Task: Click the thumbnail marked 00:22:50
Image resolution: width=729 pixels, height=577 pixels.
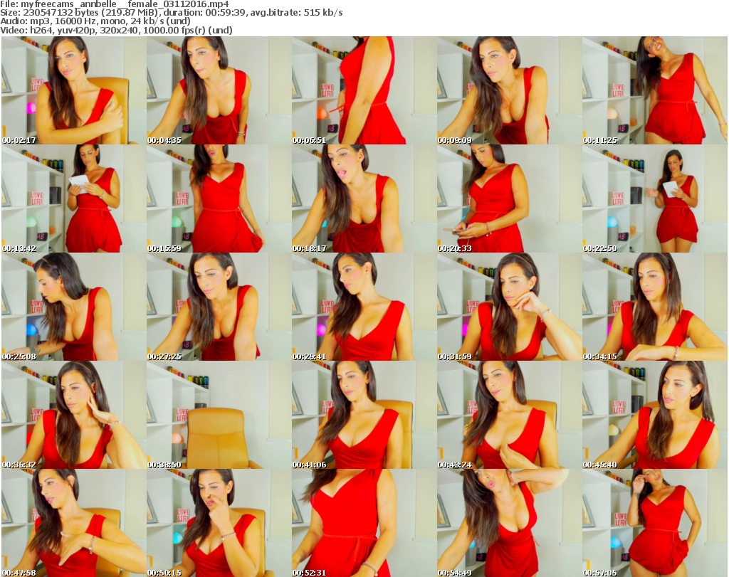Action: click(654, 198)
